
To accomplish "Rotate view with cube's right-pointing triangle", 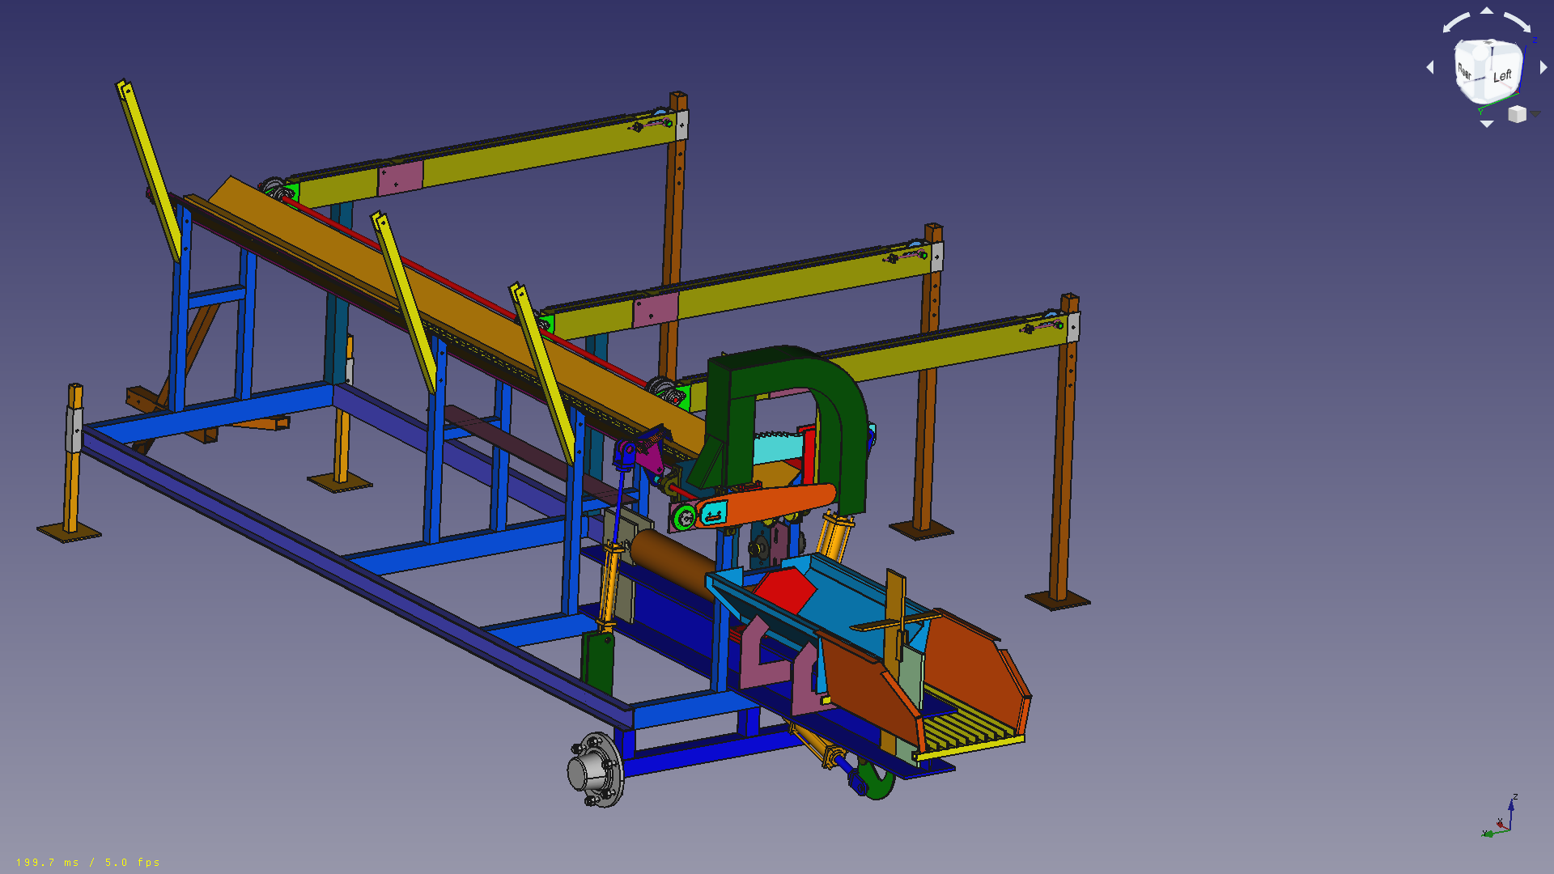I will [1543, 68].
